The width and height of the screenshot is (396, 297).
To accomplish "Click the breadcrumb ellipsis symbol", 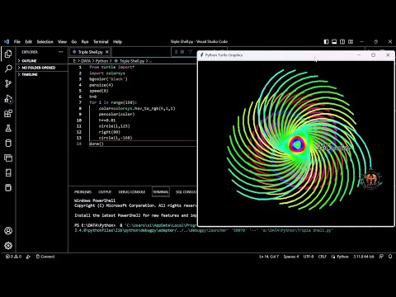I will pos(150,61).
